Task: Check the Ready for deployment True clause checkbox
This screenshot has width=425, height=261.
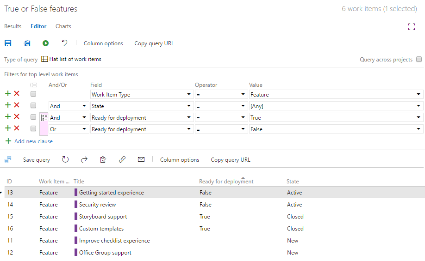Action: (x=33, y=117)
